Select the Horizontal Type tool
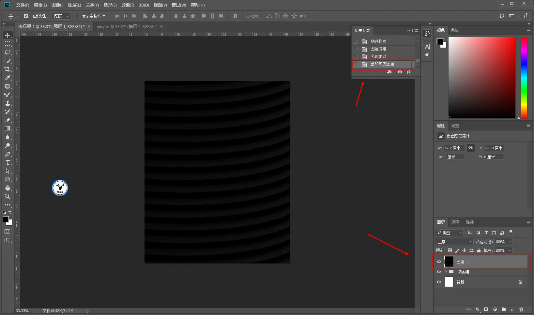Screen dimensions: 534x315 [x=8, y=162]
